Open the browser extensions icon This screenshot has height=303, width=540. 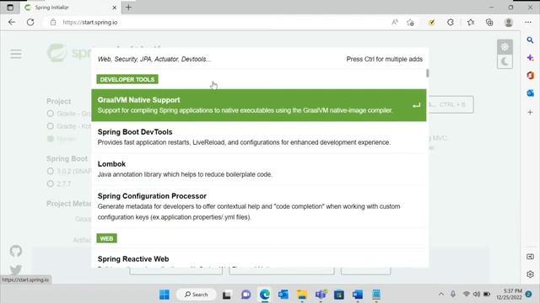[450, 23]
